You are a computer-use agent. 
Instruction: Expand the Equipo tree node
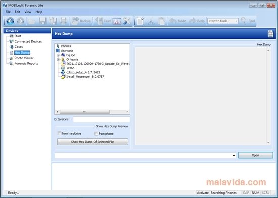click(58, 55)
